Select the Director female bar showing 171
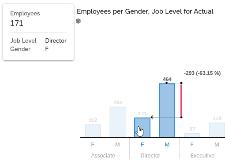225x161 pixels. point(142,127)
